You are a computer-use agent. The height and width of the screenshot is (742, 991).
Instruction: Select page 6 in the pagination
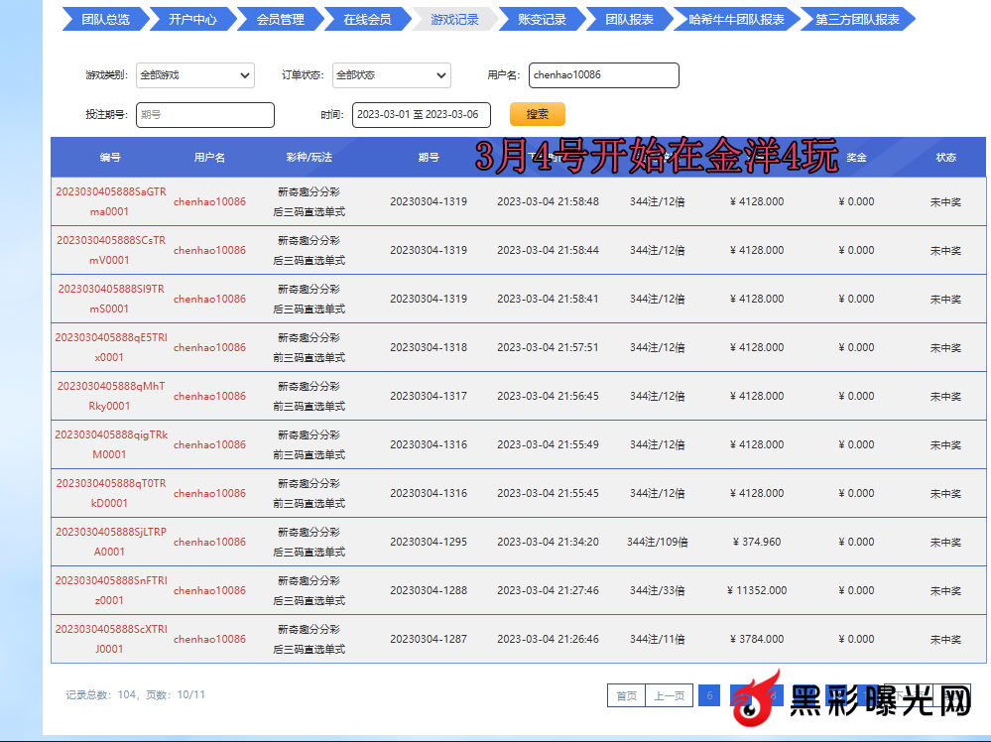[x=708, y=695]
